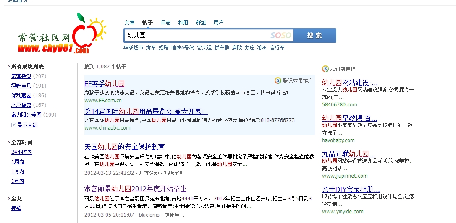Click the 宏大运 hot keyword
This screenshot has height=223, width=456.
pyautogui.click(x=204, y=48)
